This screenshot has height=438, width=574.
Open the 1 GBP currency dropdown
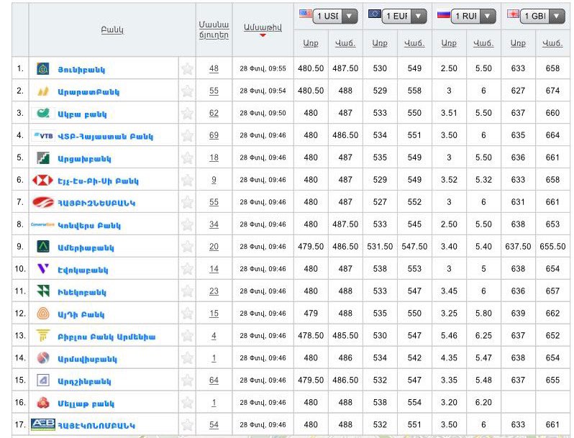pos(542,16)
